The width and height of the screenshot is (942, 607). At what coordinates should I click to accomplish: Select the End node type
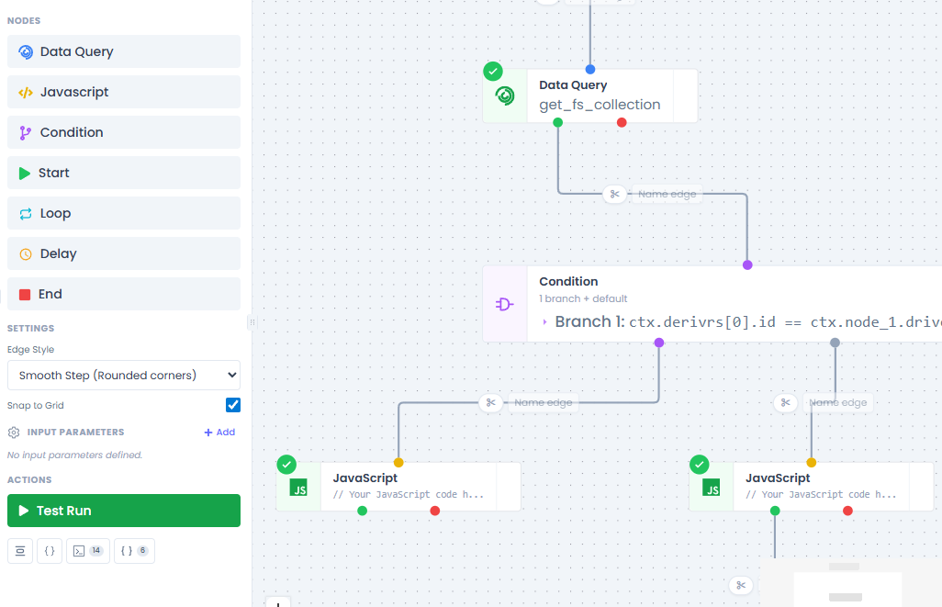(x=124, y=294)
